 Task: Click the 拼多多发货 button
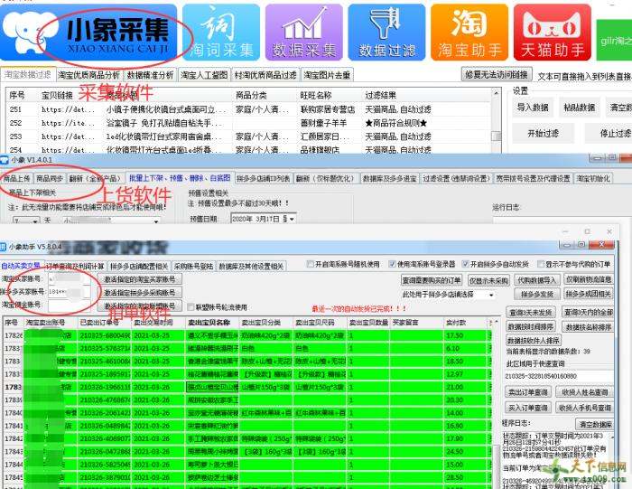[x=537, y=294]
